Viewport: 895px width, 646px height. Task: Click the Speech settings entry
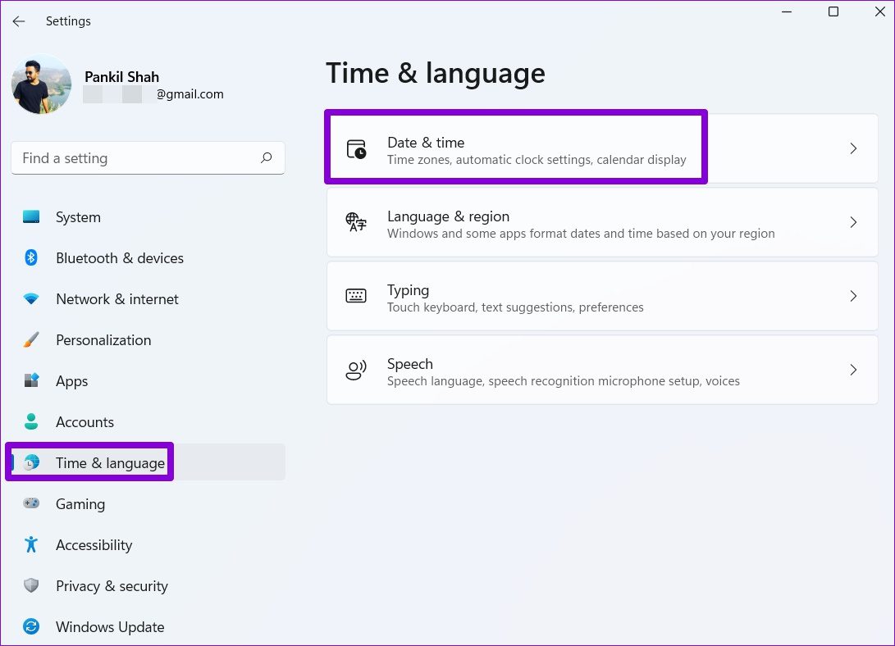tap(574, 370)
